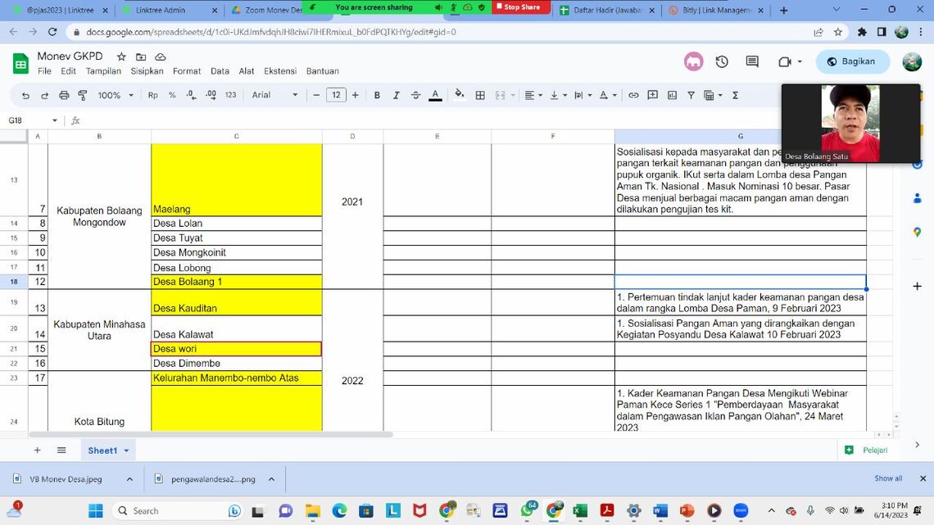Open the Arial font dropdown
The height and width of the screenshot is (525, 934).
coord(275,96)
